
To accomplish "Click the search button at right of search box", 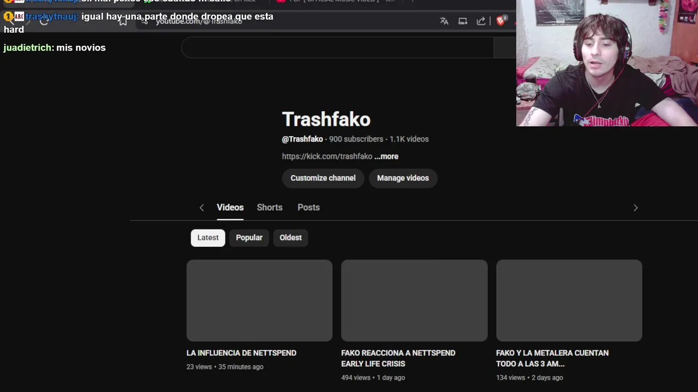I will 504,48.
